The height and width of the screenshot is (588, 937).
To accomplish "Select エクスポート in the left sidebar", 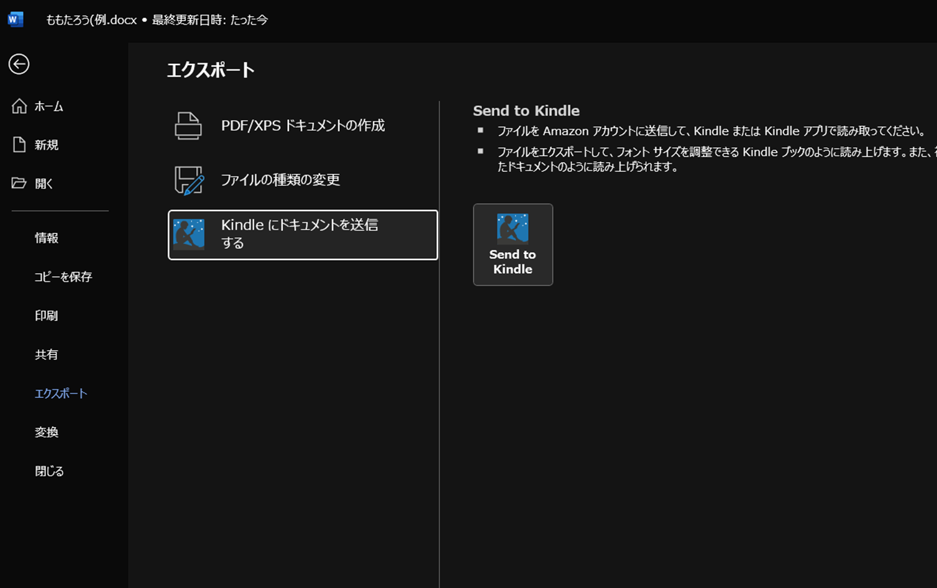I will click(61, 394).
